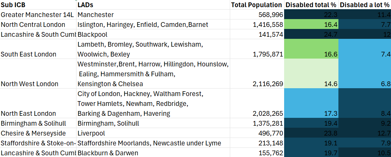
Task: Select the light green 14.6 cell
Action: [311, 74]
